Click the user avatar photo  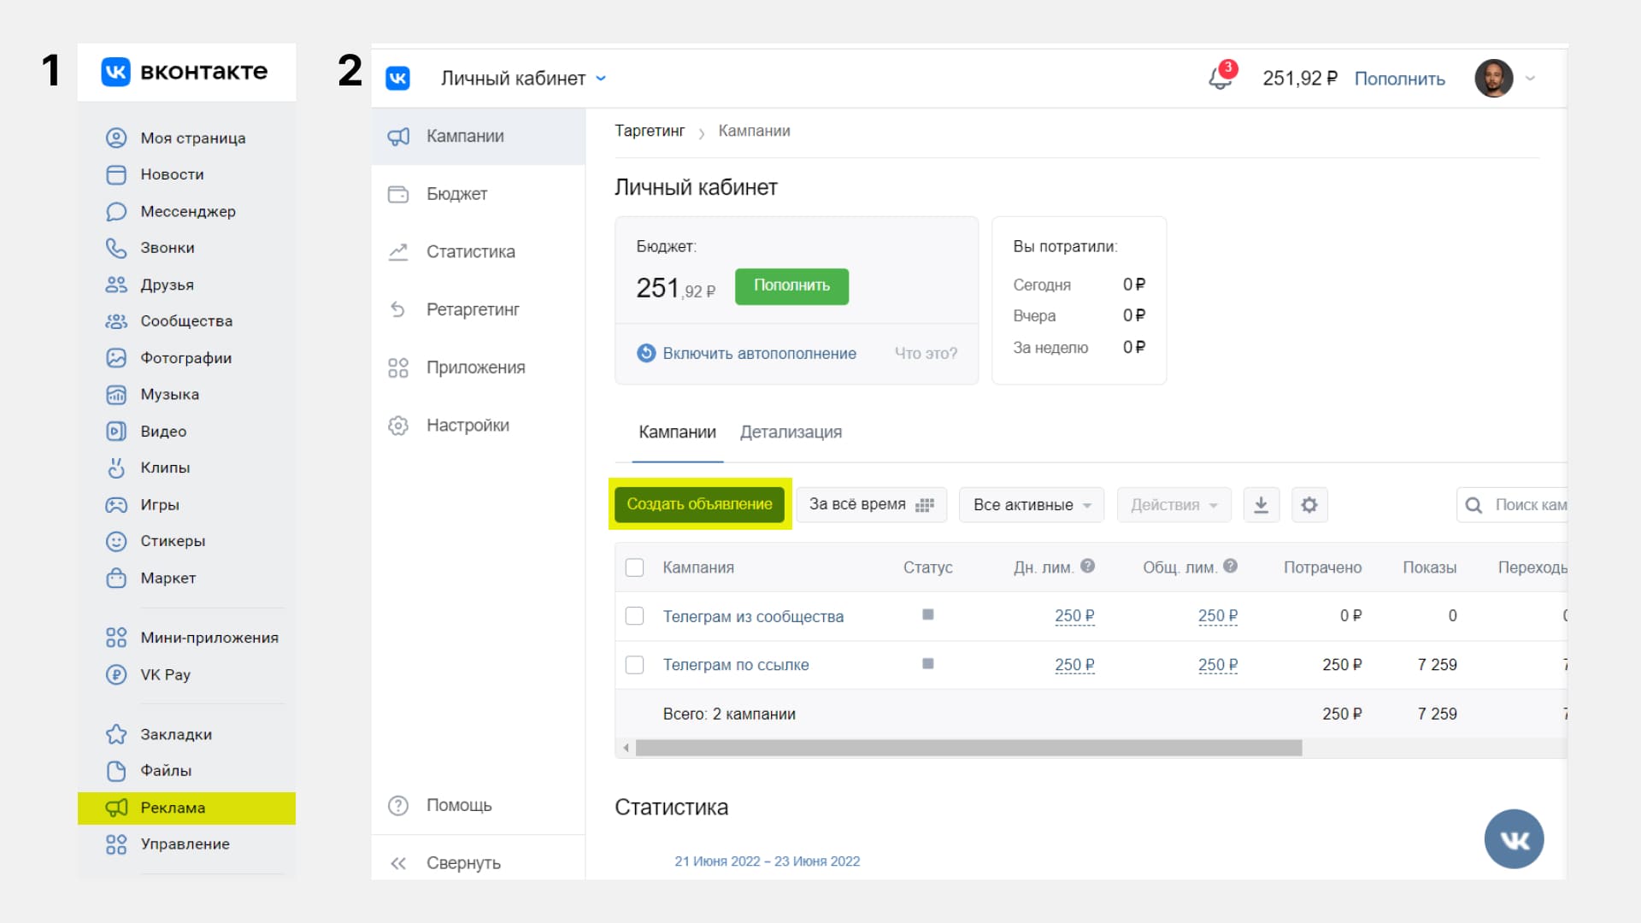click(x=1494, y=79)
